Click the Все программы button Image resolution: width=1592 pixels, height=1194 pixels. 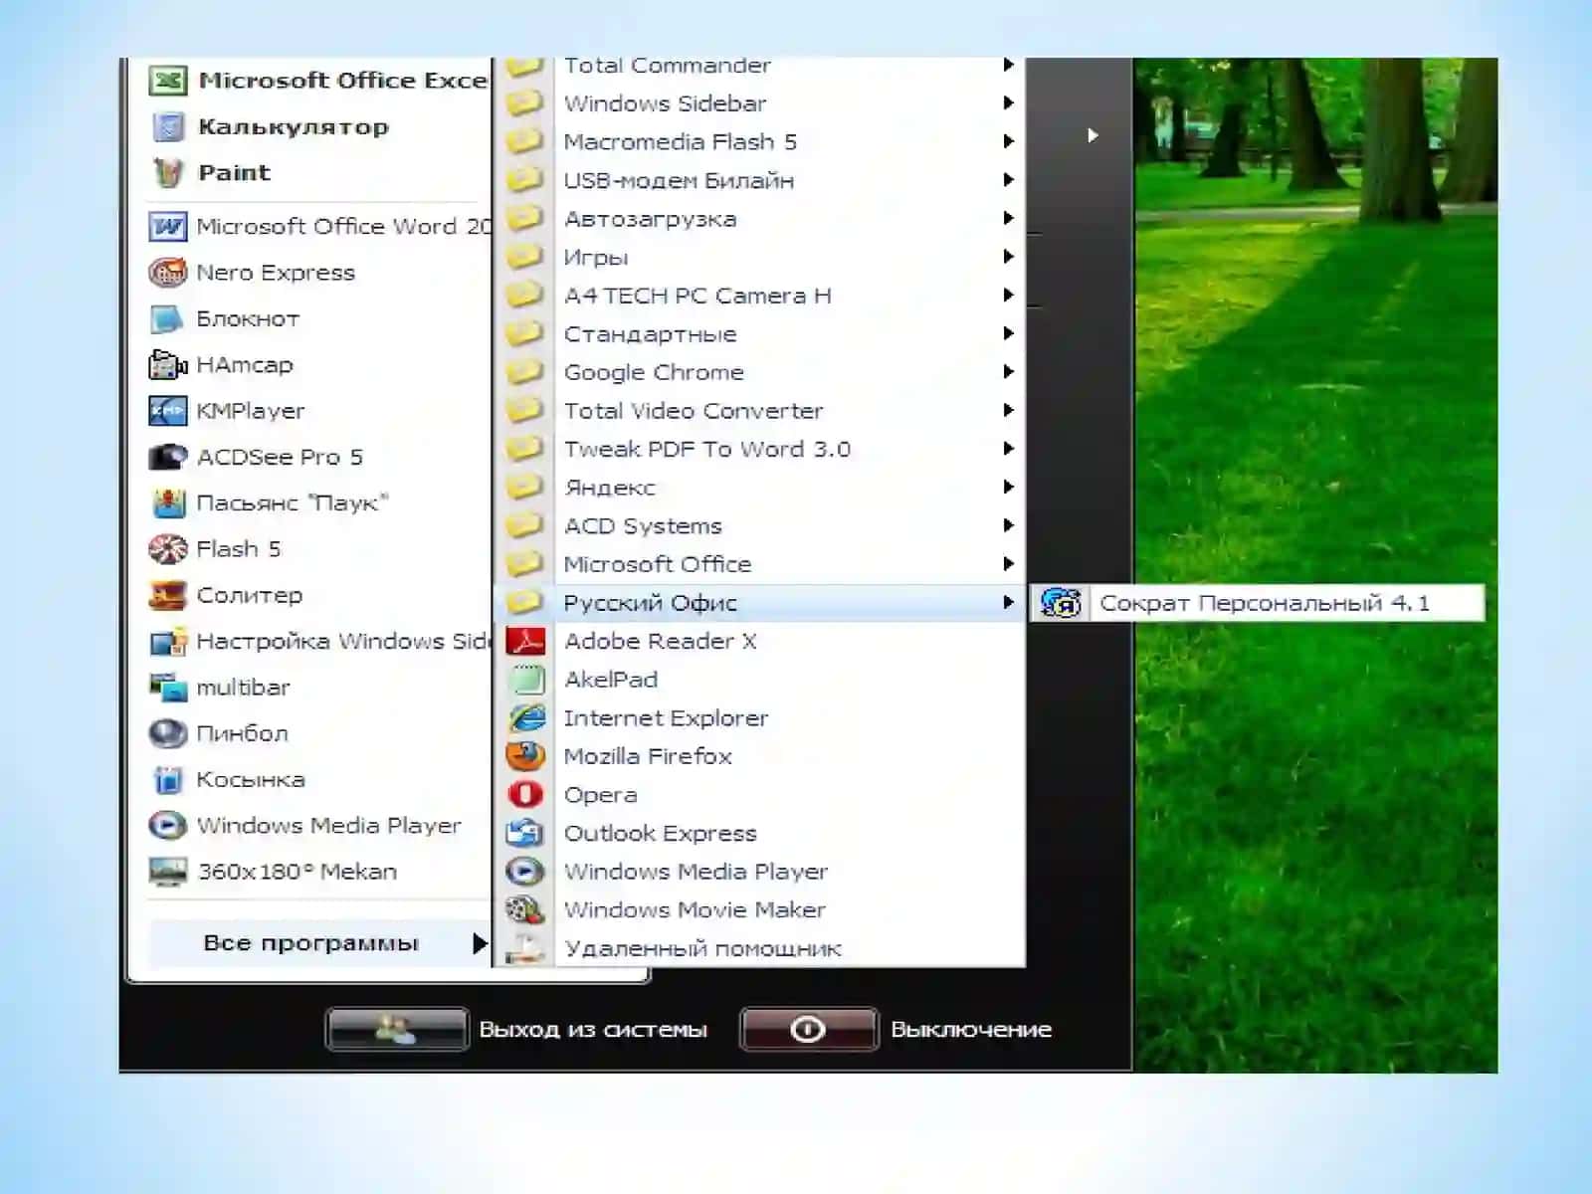coord(319,943)
